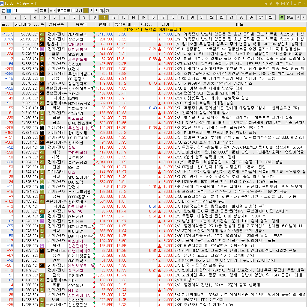The image size is (307, 307).
Task: Click the 신 badge in 광전자 row
Action: click(42, 187)
